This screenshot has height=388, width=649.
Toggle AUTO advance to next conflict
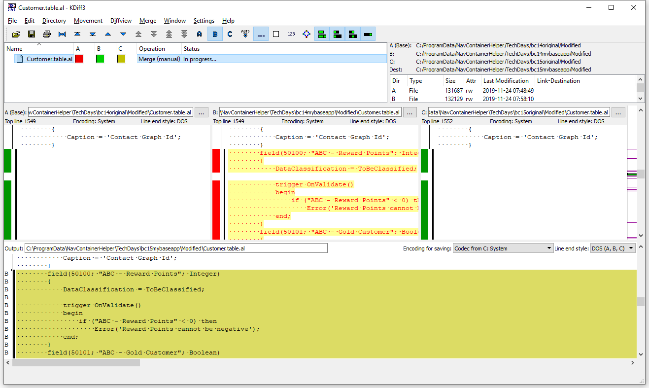click(245, 34)
